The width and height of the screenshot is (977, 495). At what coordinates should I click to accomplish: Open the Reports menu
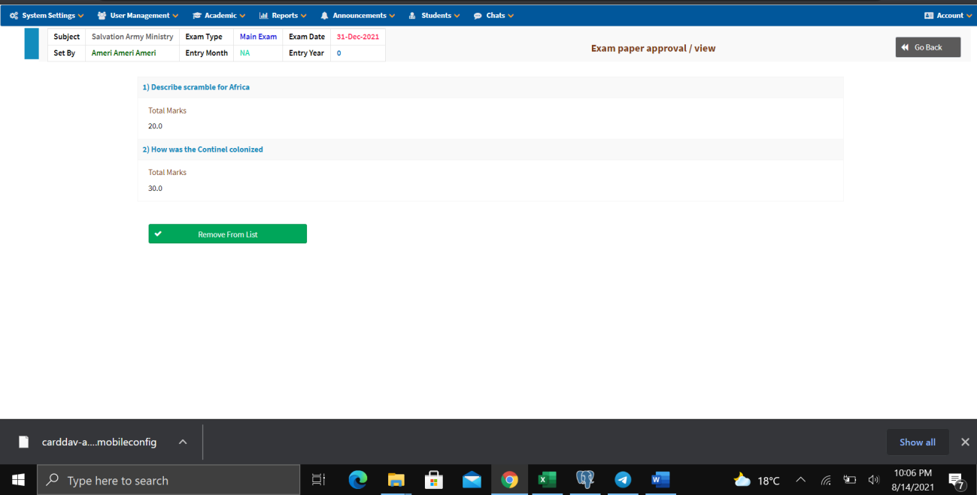coord(283,14)
